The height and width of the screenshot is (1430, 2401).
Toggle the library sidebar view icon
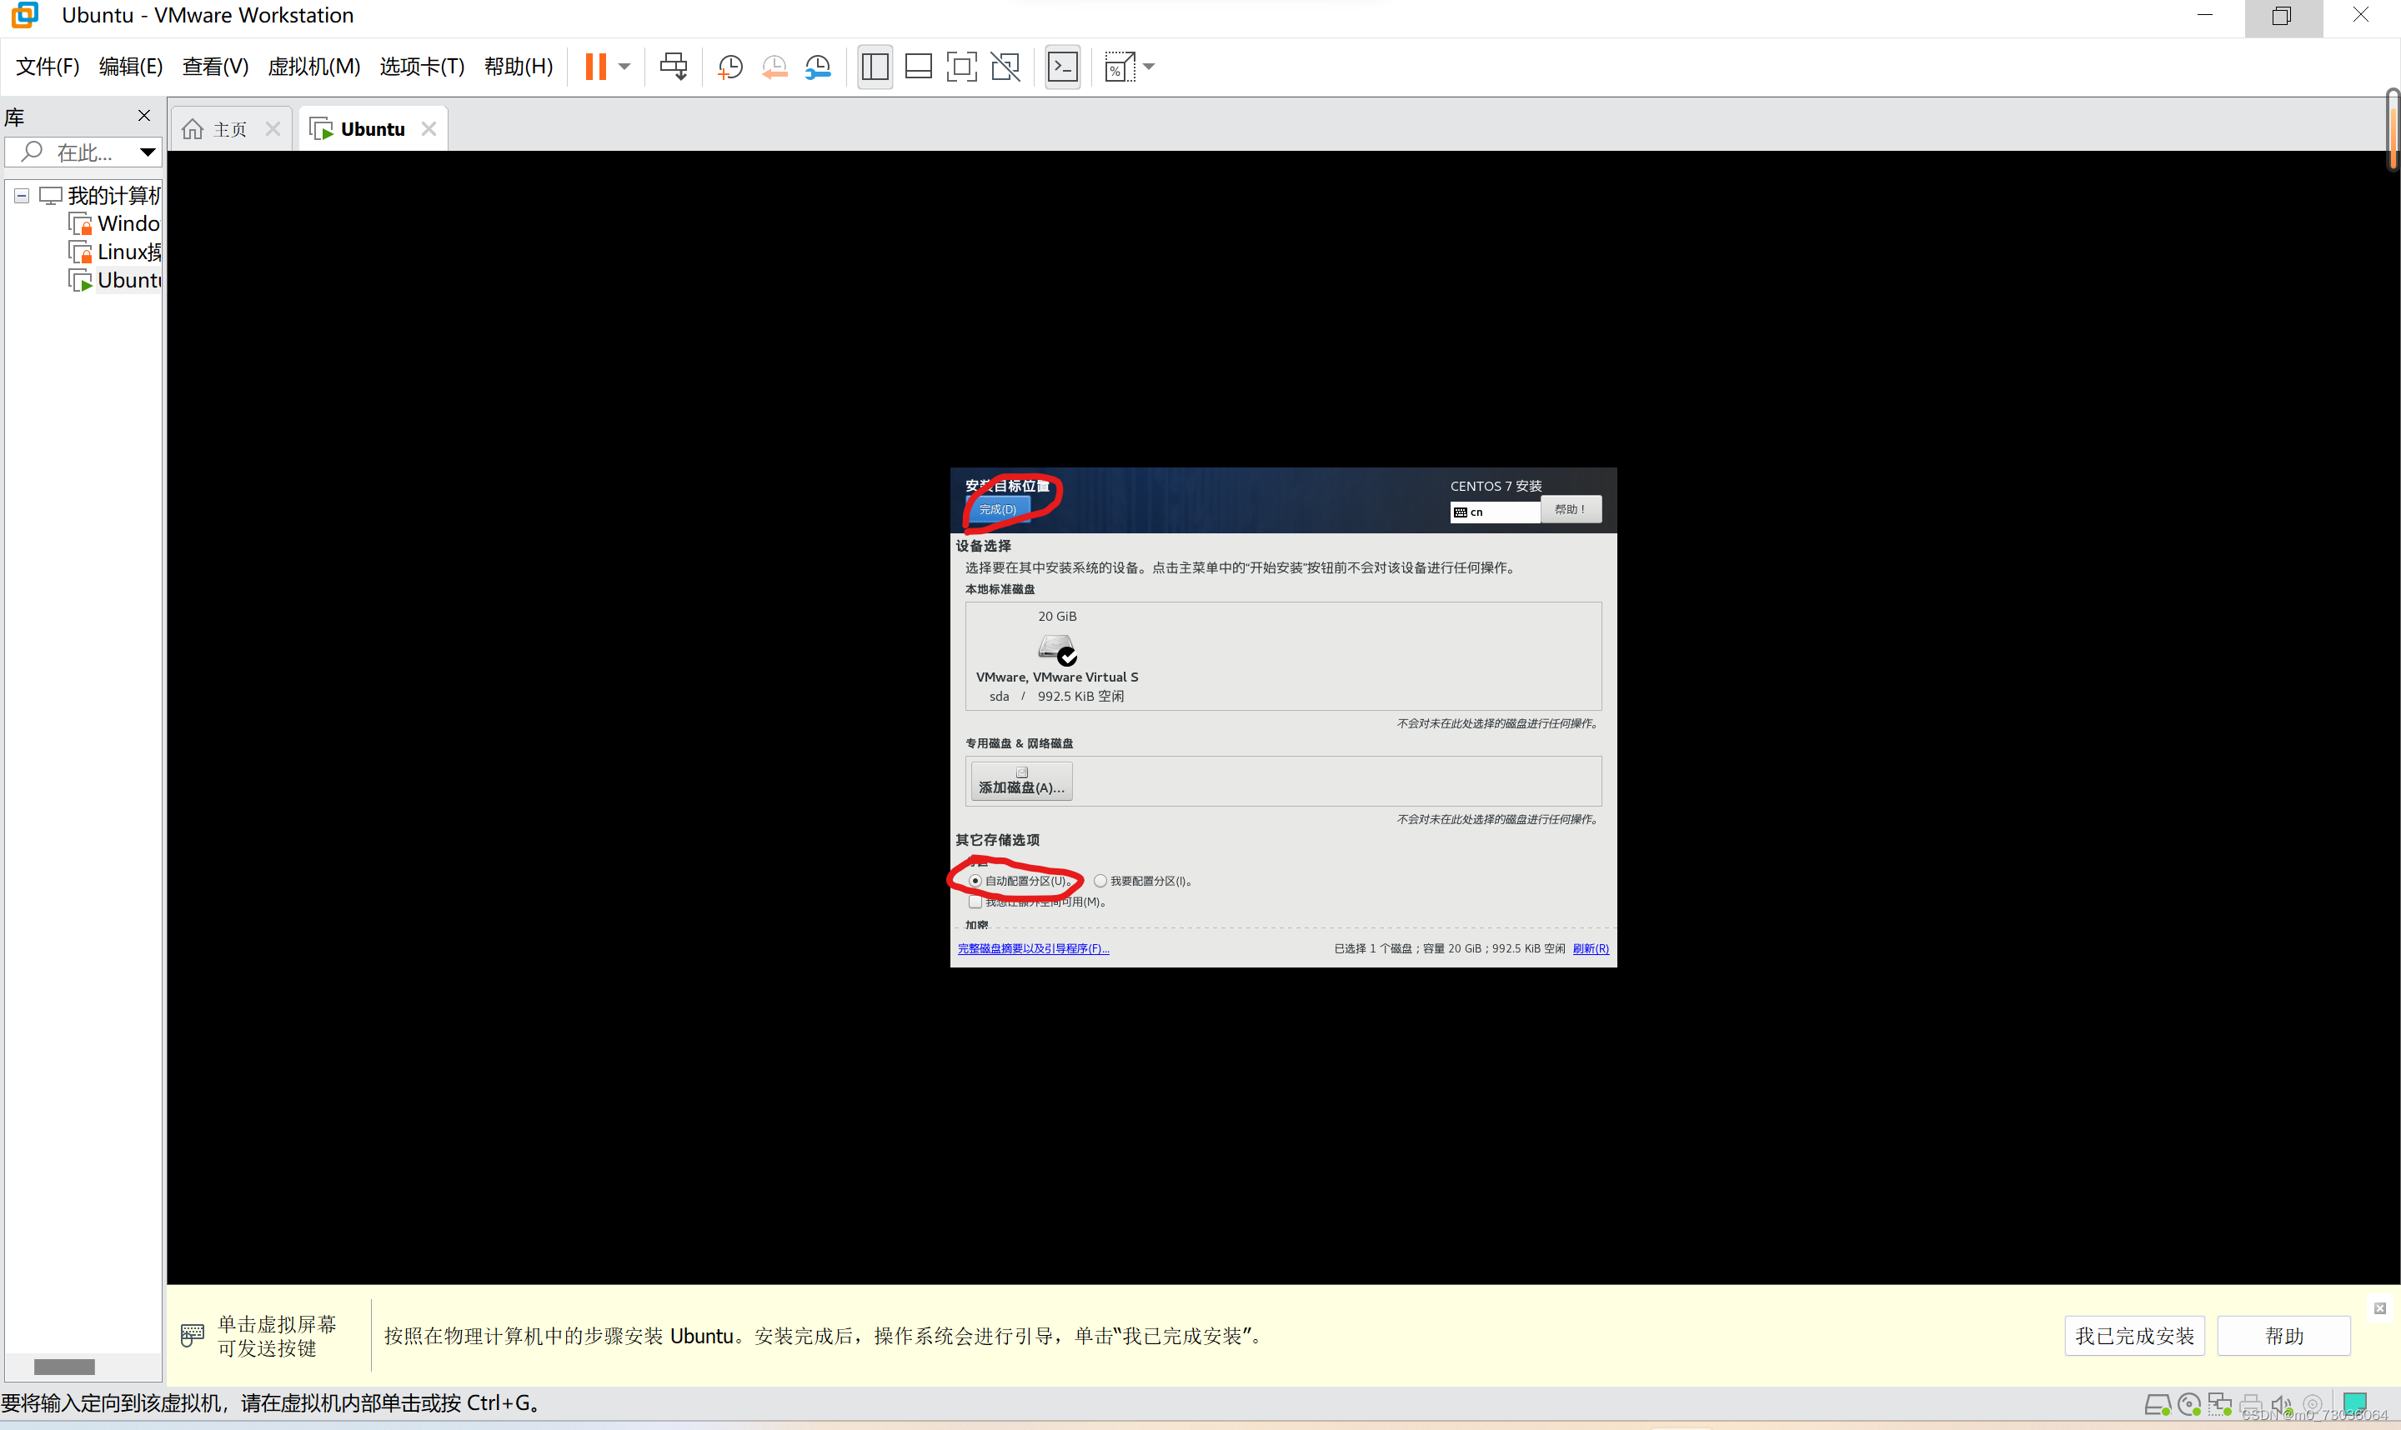click(875, 67)
